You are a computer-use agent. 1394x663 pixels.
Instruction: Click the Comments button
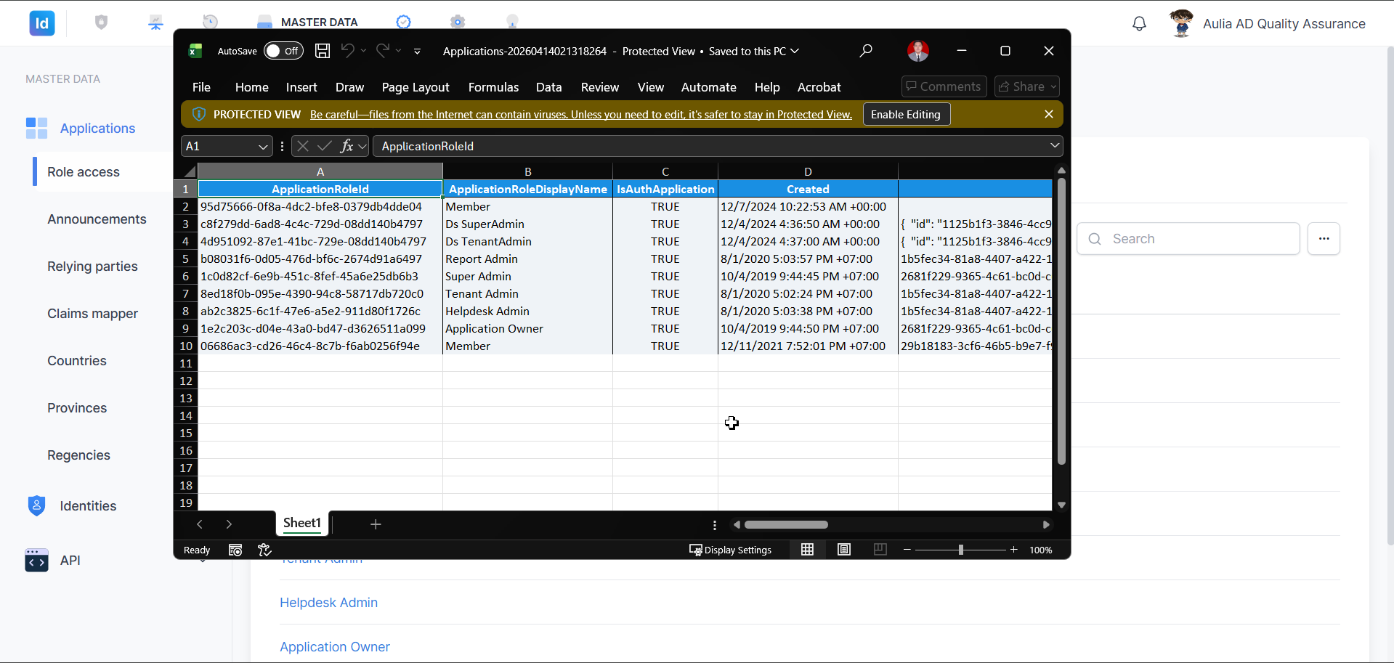[x=944, y=86]
